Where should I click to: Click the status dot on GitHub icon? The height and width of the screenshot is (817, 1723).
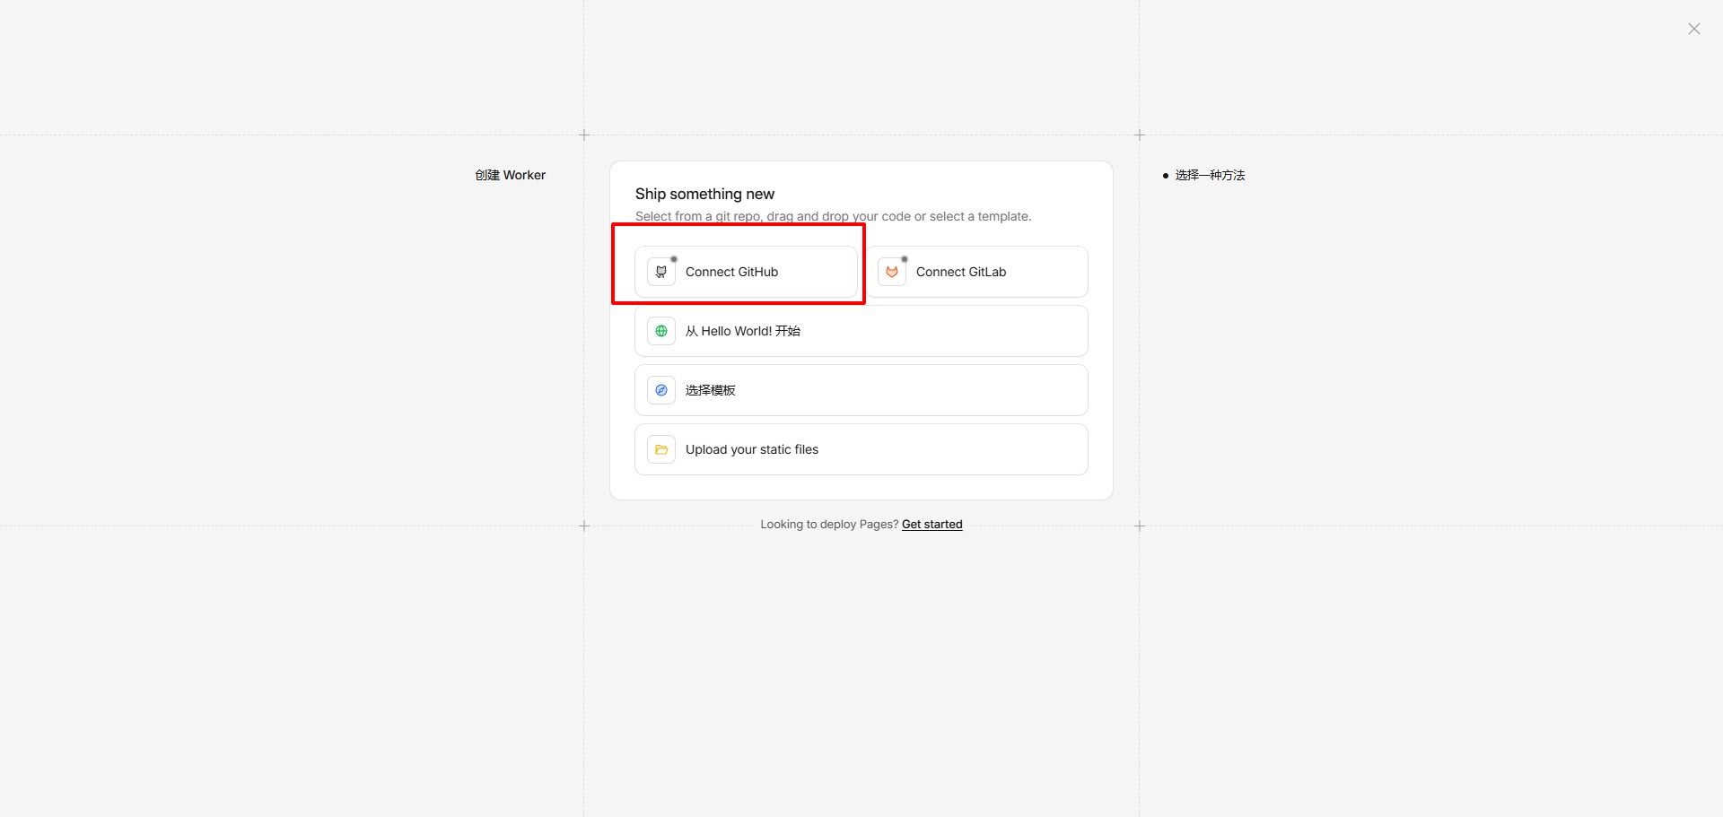[x=674, y=259]
